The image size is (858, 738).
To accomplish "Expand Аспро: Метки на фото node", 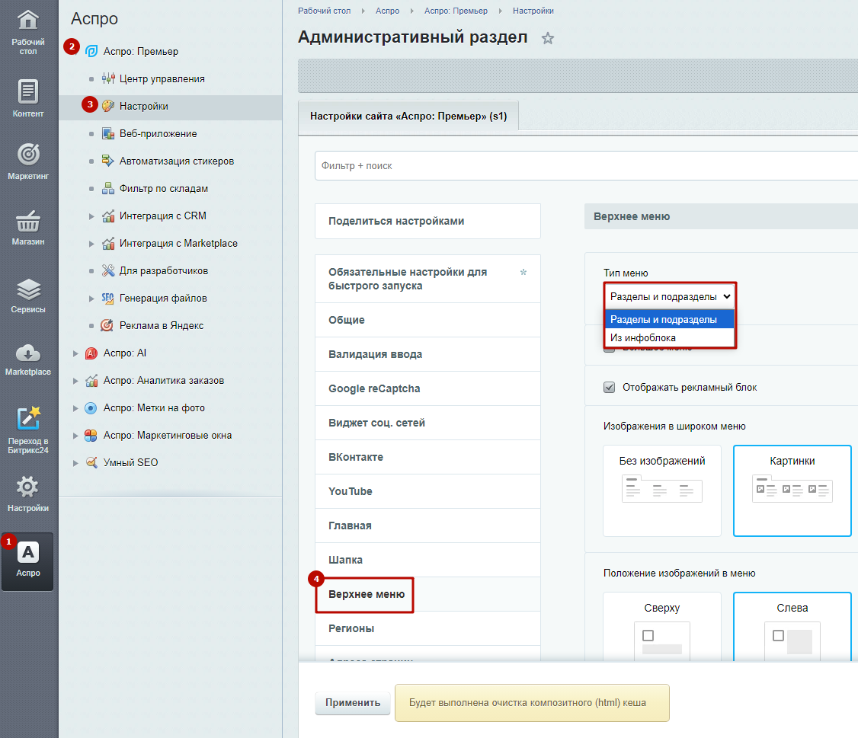I will point(75,408).
